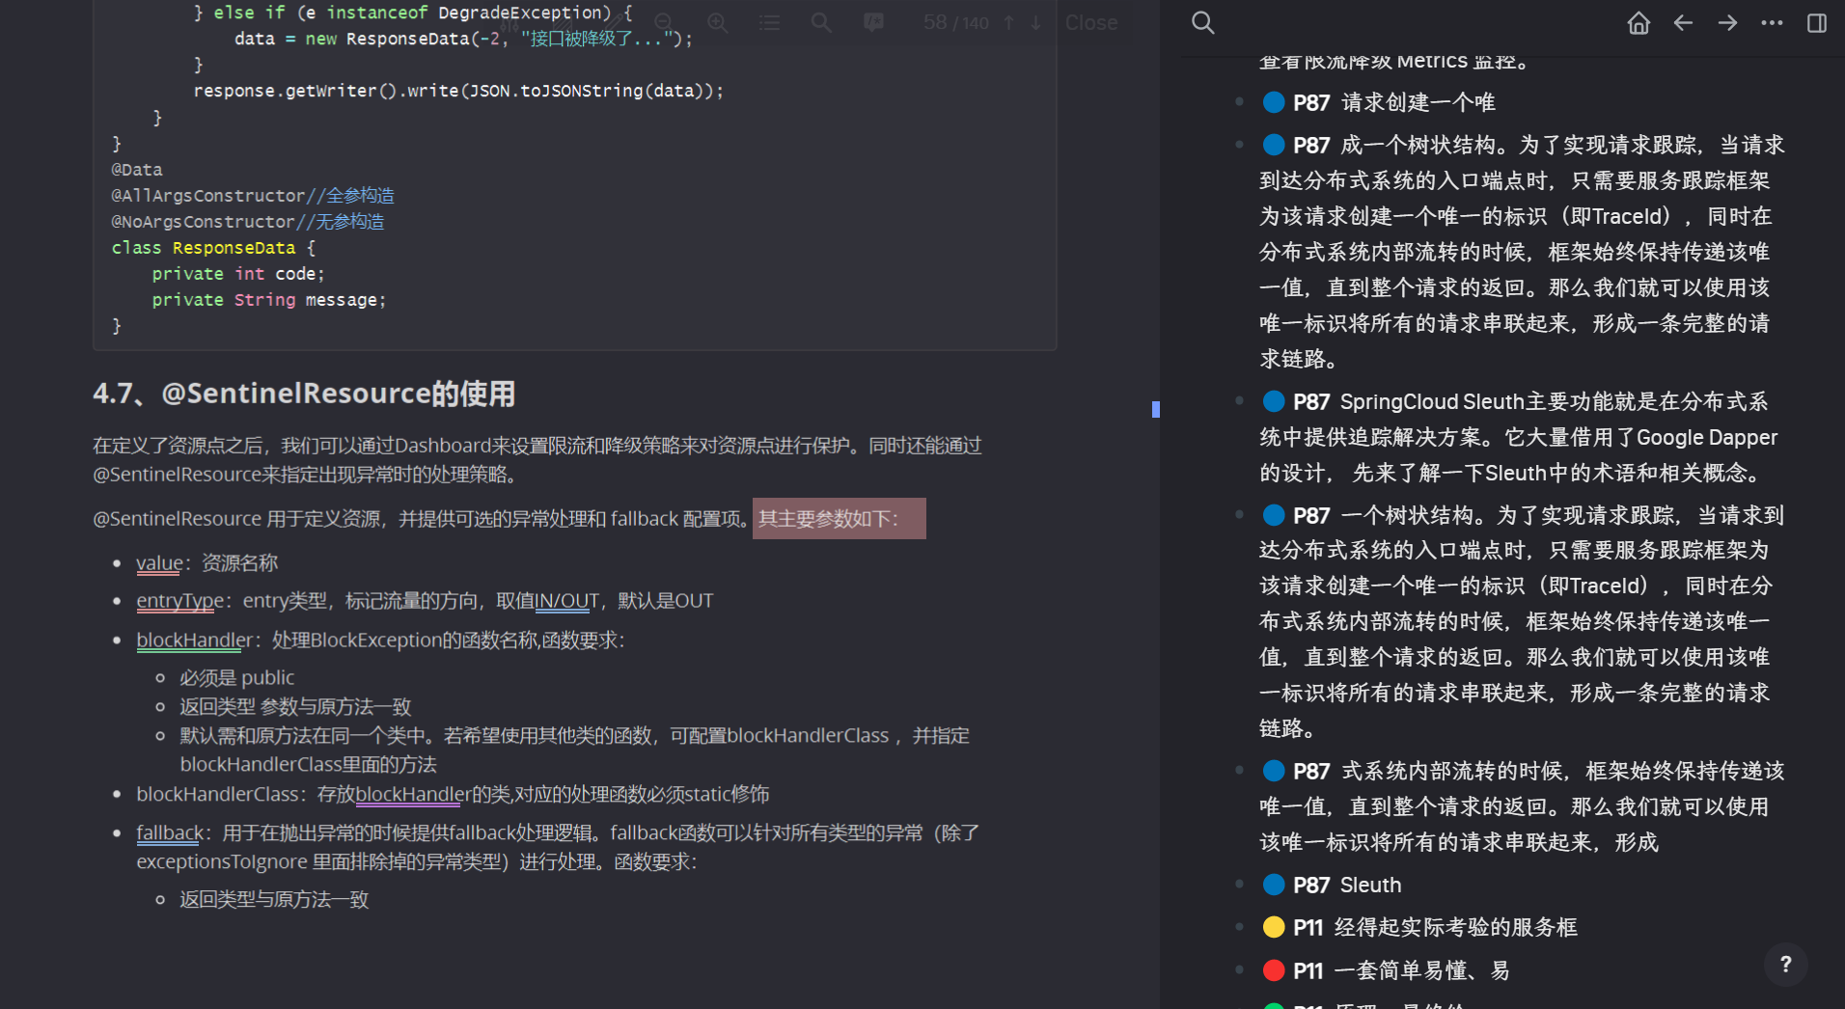
Task: Click '返回类型 参数与原方法一致' sub-bullet
Action: (295, 706)
